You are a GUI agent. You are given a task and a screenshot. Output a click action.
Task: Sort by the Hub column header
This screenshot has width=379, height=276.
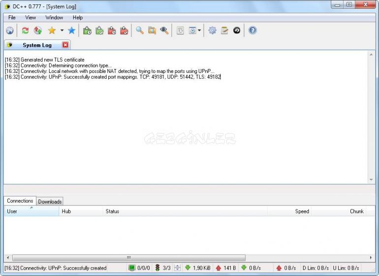[x=81, y=211]
